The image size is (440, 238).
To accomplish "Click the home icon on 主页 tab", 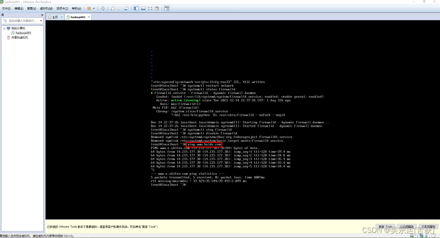I will click(49, 17).
